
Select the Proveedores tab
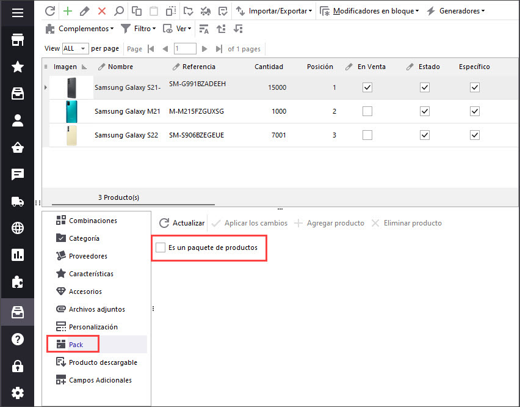82,256
